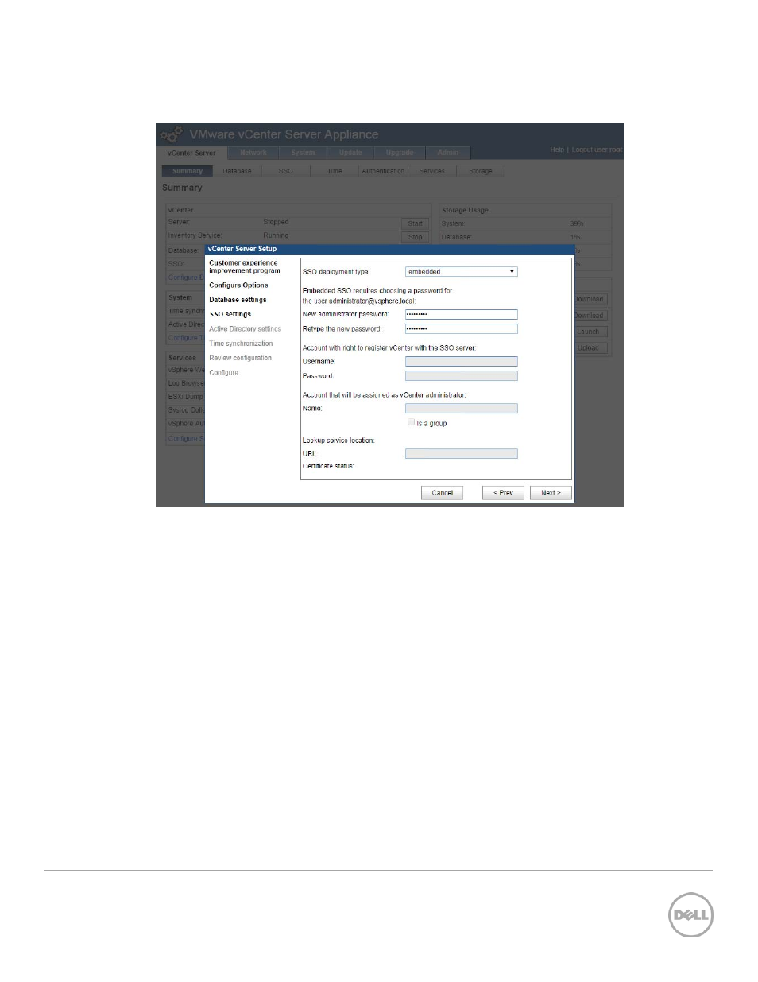The height and width of the screenshot is (982, 758).
Task: Switch to the System main tab
Action: (x=303, y=153)
